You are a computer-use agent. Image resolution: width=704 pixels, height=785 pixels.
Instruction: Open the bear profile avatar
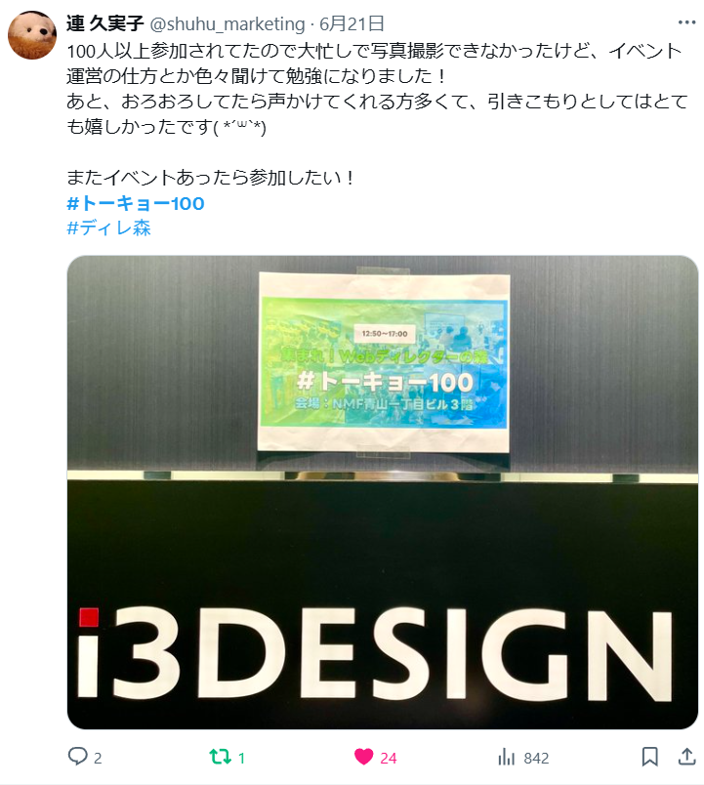coord(32,35)
